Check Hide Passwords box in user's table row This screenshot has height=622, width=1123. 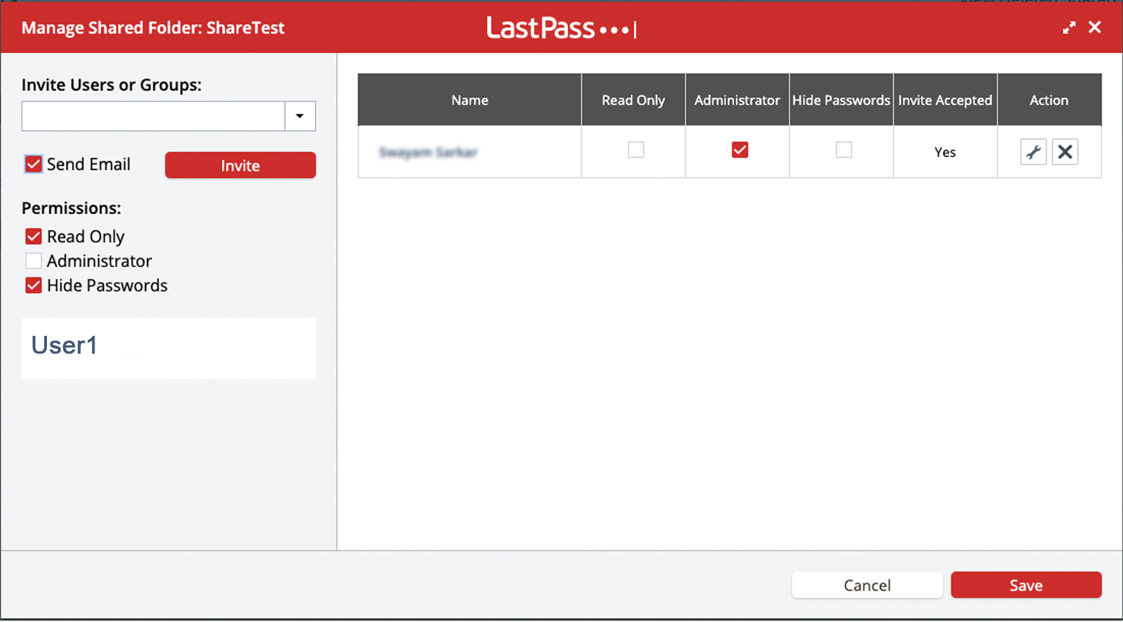pos(844,150)
